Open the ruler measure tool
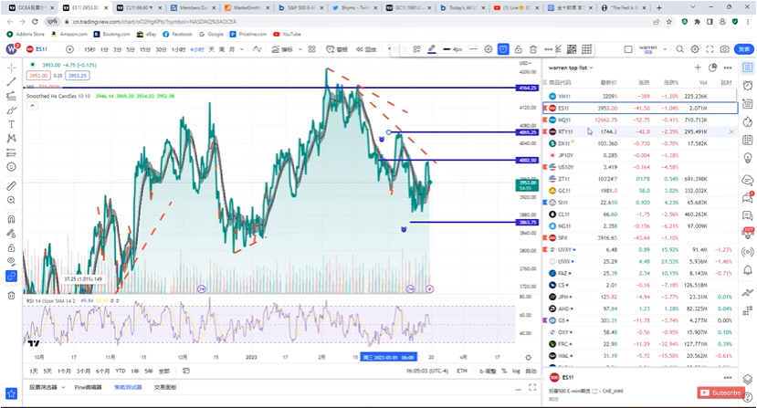Image resolution: width=757 pixels, height=408 pixels. (x=11, y=185)
